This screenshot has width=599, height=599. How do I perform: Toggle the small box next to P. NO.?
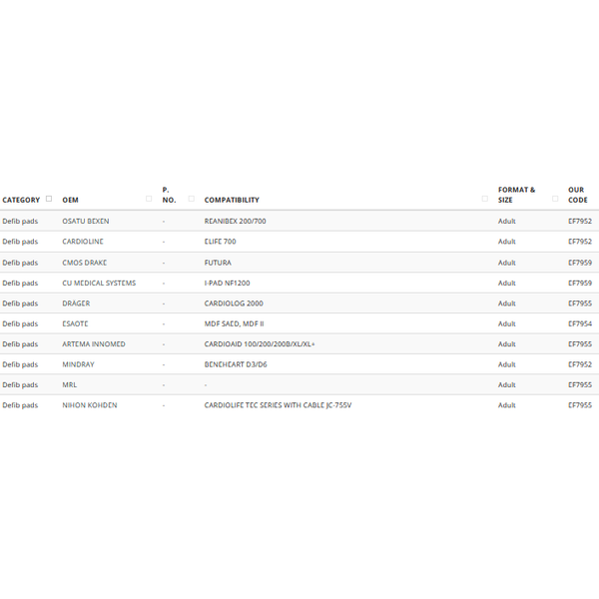pos(192,199)
